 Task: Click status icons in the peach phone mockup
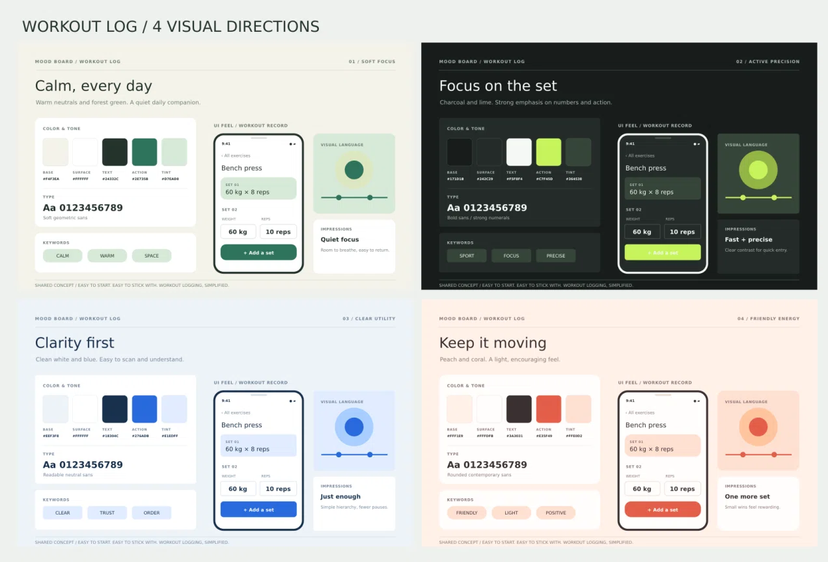[697, 401]
